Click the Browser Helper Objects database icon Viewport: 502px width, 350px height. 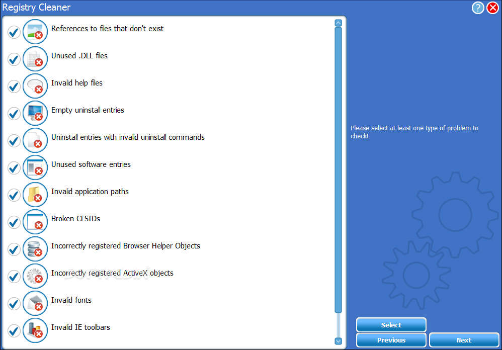35,249
